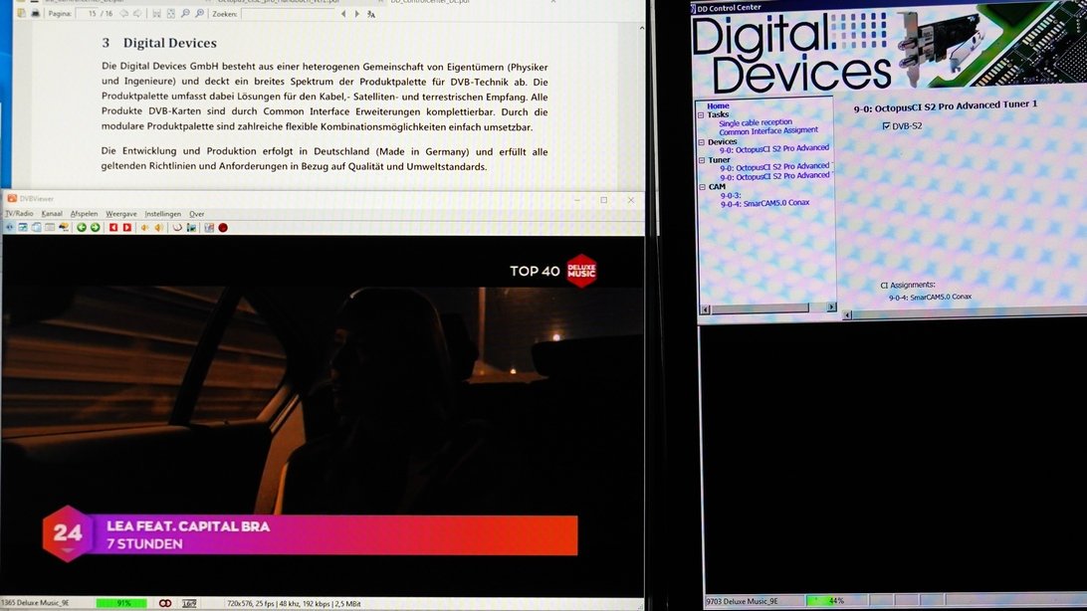The height and width of the screenshot is (611, 1087).
Task: Click the 91% signal level bar
Action: click(122, 603)
